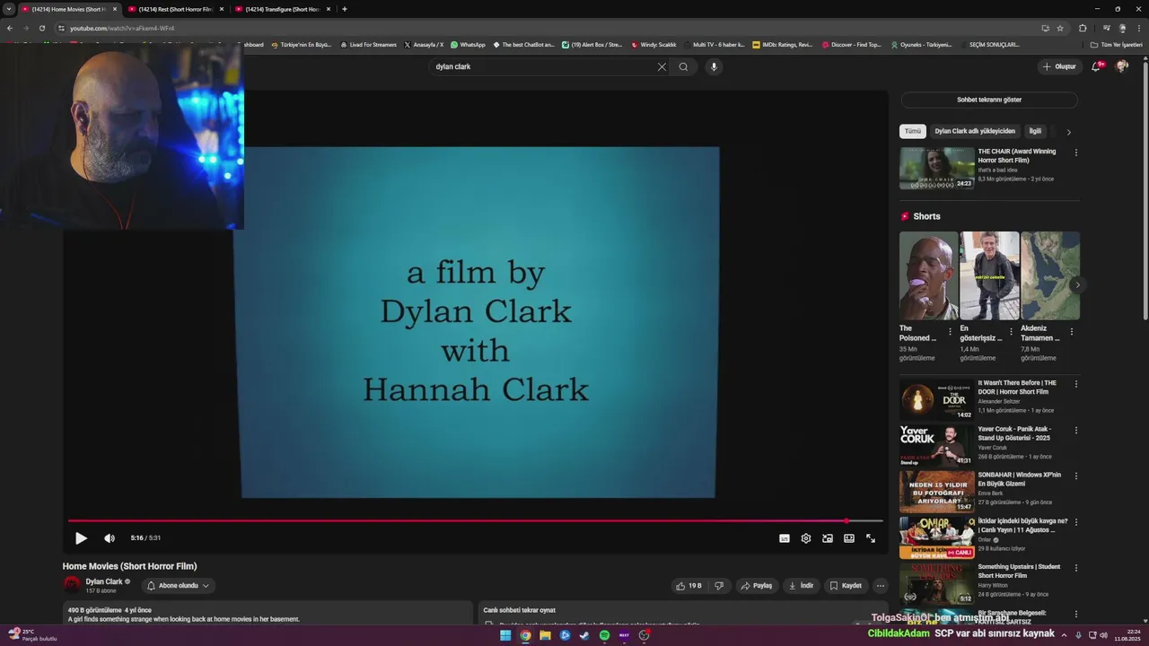Open the Dylan Clark channel name link

[104, 581]
